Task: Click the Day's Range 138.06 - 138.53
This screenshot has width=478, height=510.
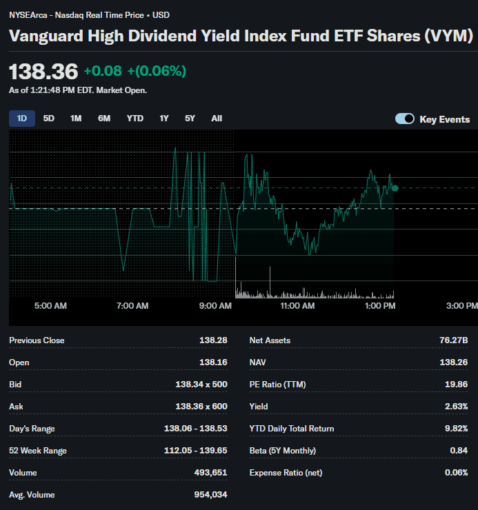Action: (196, 429)
